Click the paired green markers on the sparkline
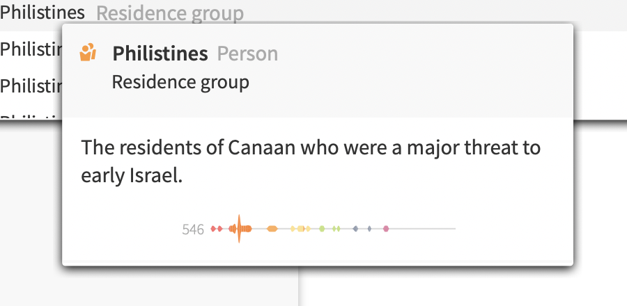627x306 pixels. pyautogui.click(x=336, y=228)
